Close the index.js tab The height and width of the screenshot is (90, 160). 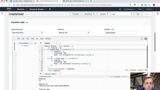56,43
